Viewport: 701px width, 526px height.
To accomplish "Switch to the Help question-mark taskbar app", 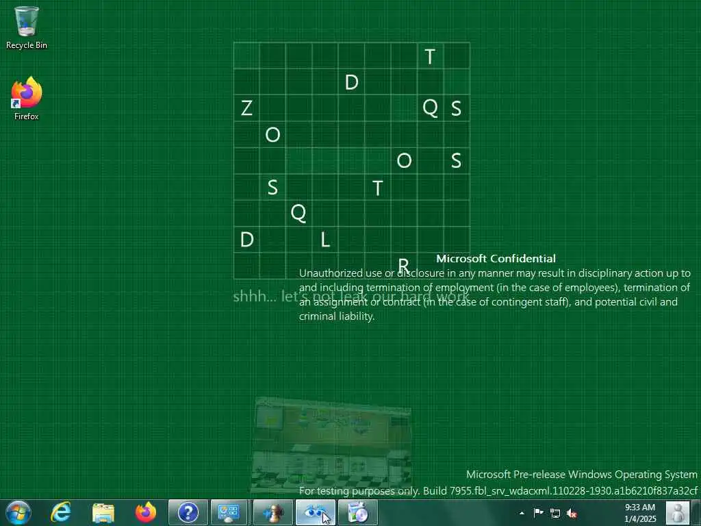I will point(188,512).
